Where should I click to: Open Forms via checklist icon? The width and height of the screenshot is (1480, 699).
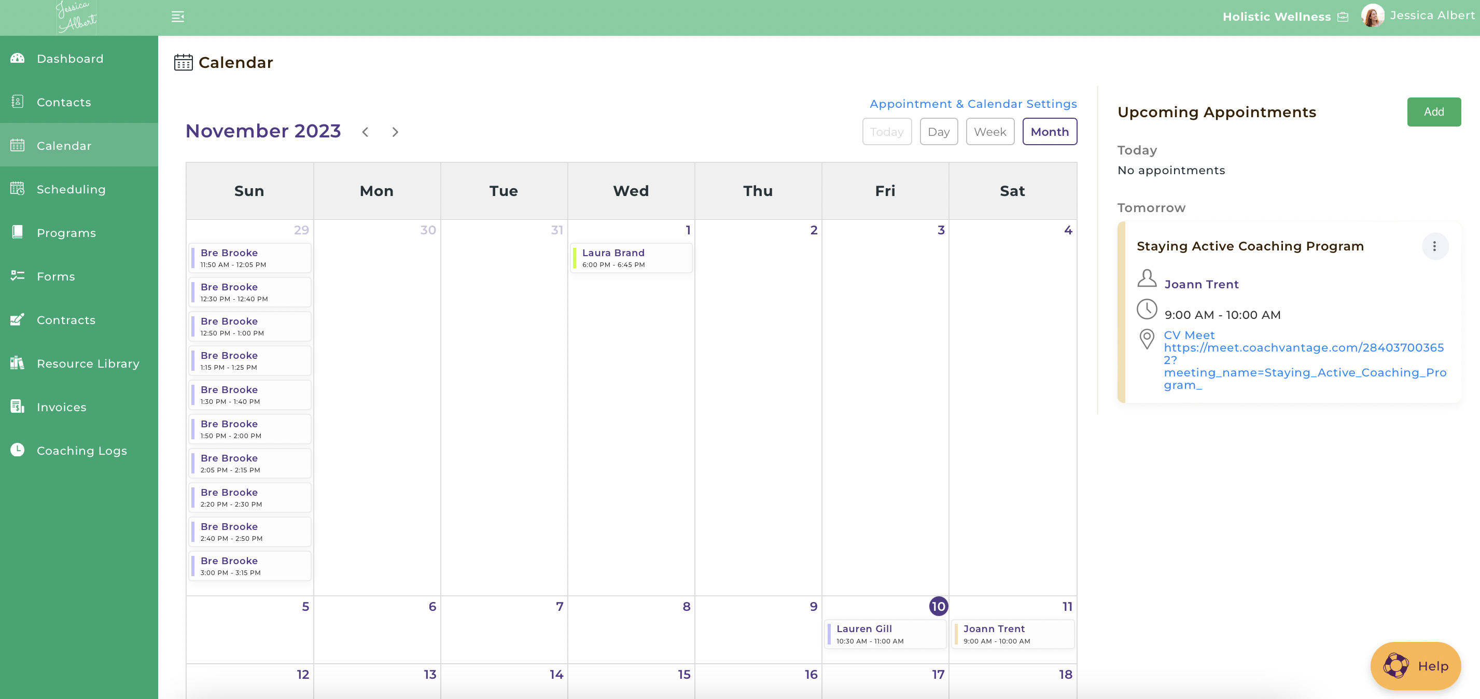pyautogui.click(x=18, y=276)
